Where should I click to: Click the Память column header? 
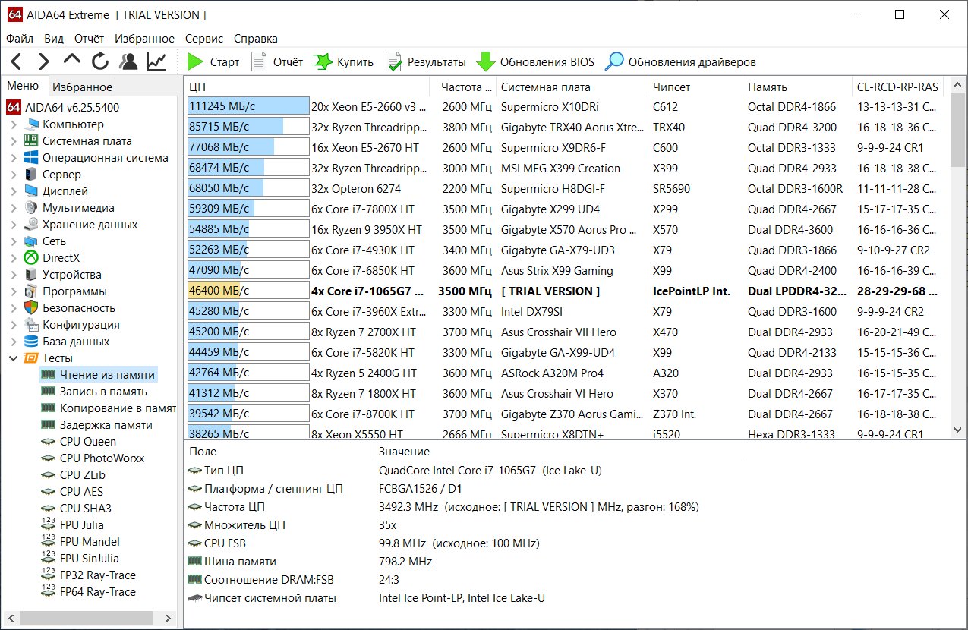coord(797,87)
